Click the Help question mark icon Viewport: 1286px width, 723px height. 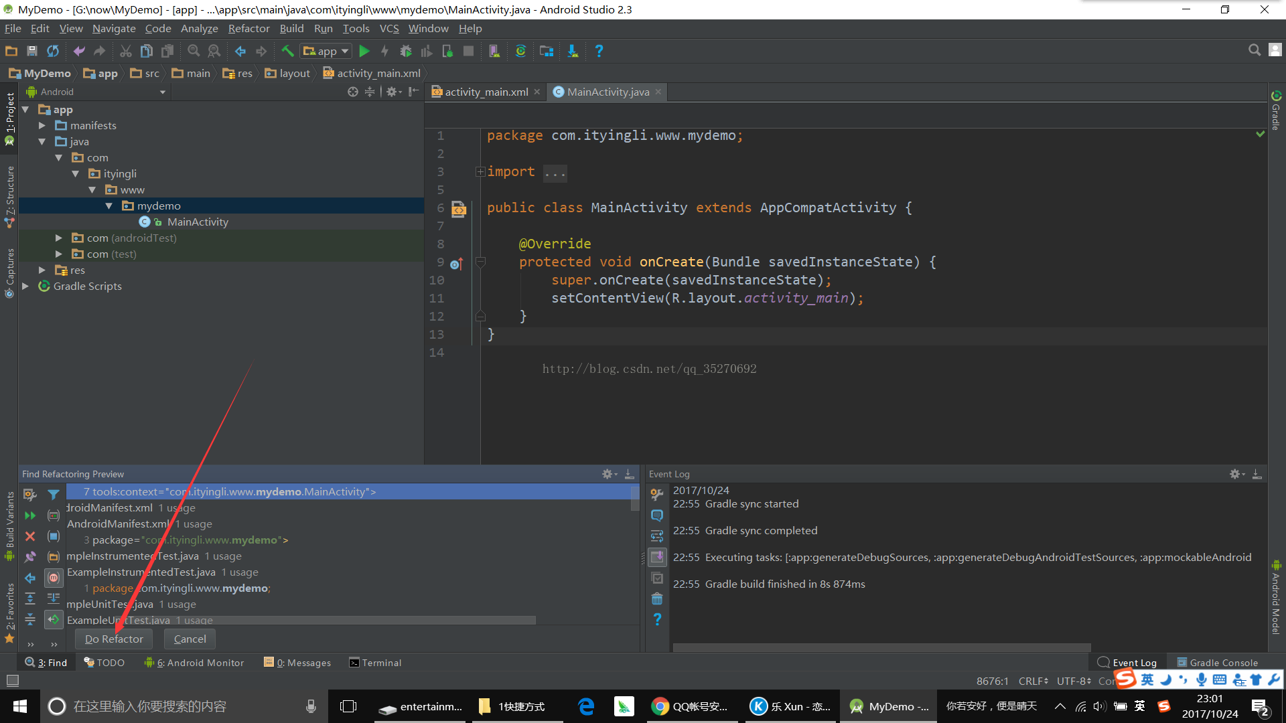(599, 51)
